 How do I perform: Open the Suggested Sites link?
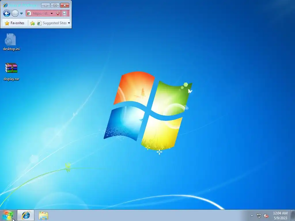coord(52,23)
